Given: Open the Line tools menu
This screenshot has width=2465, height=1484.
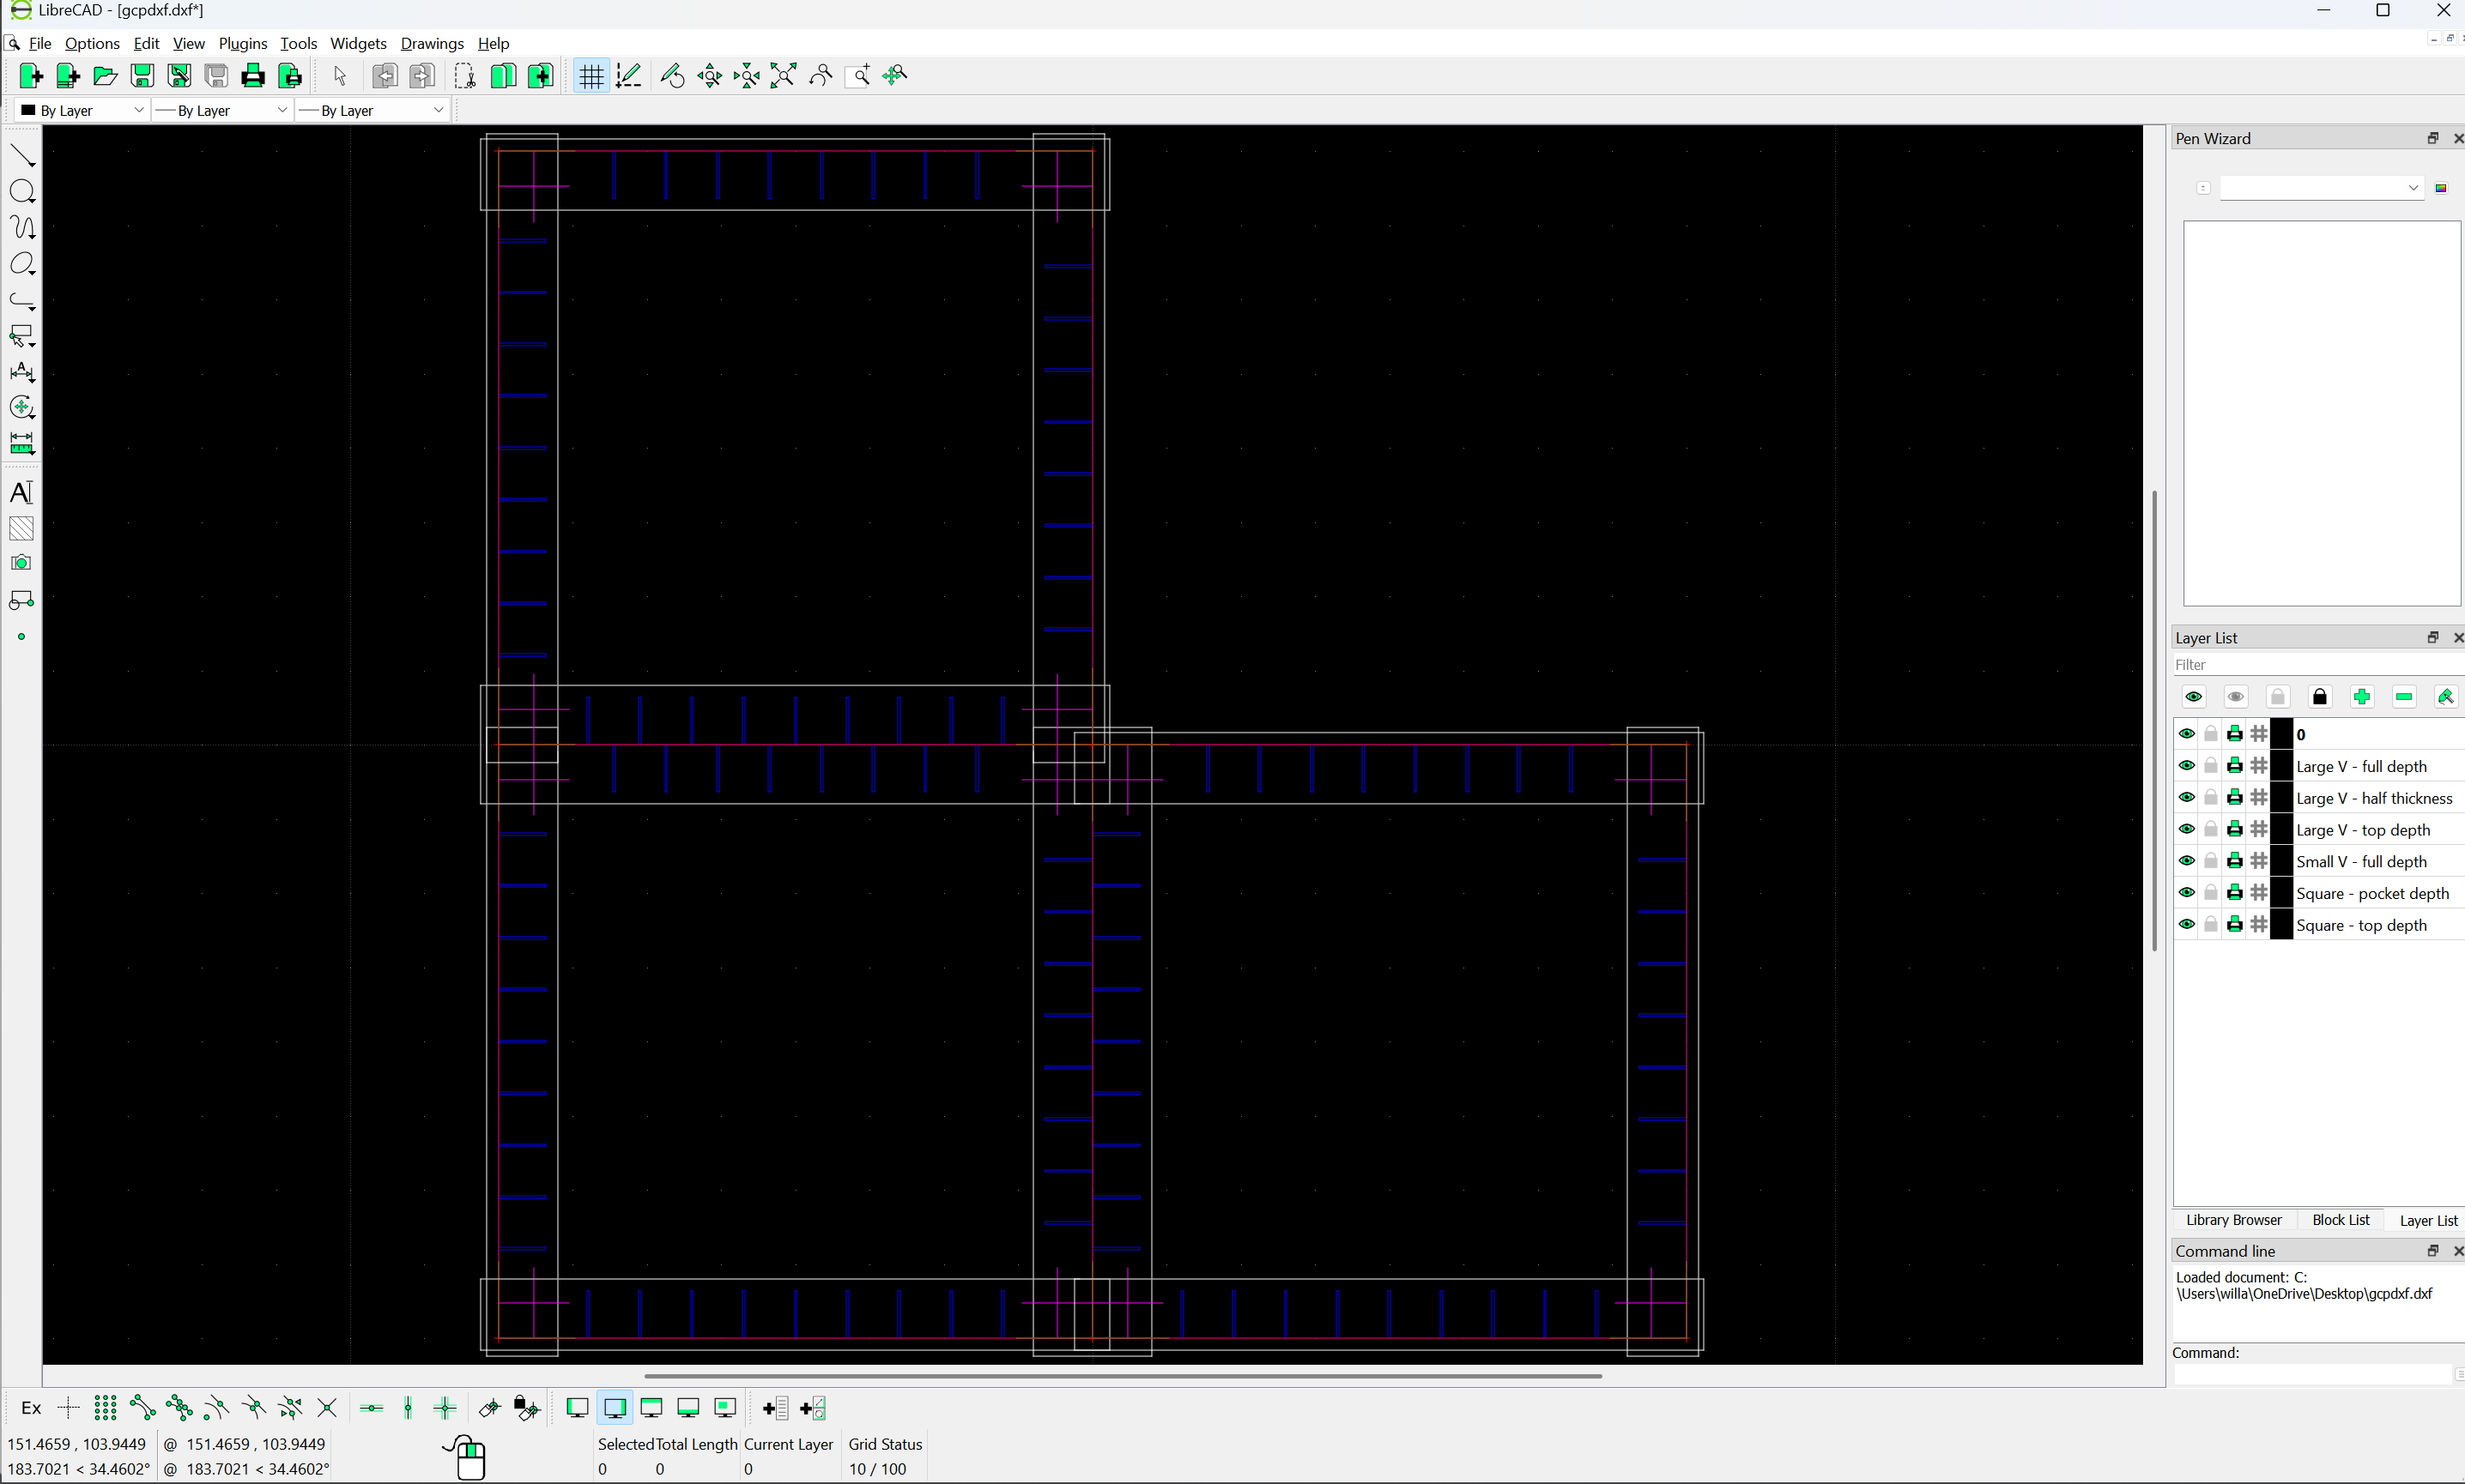Looking at the screenshot, I should (x=22, y=156).
